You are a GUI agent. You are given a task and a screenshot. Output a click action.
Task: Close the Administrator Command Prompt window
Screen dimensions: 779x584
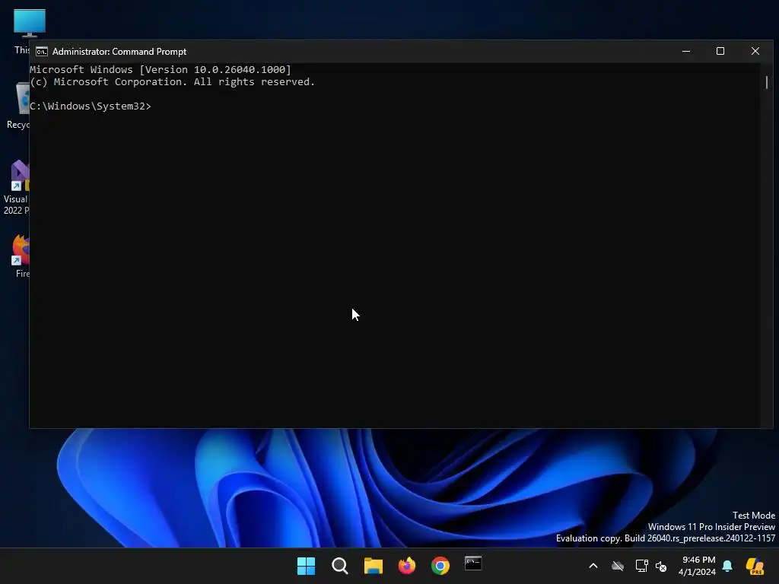[x=755, y=51]
